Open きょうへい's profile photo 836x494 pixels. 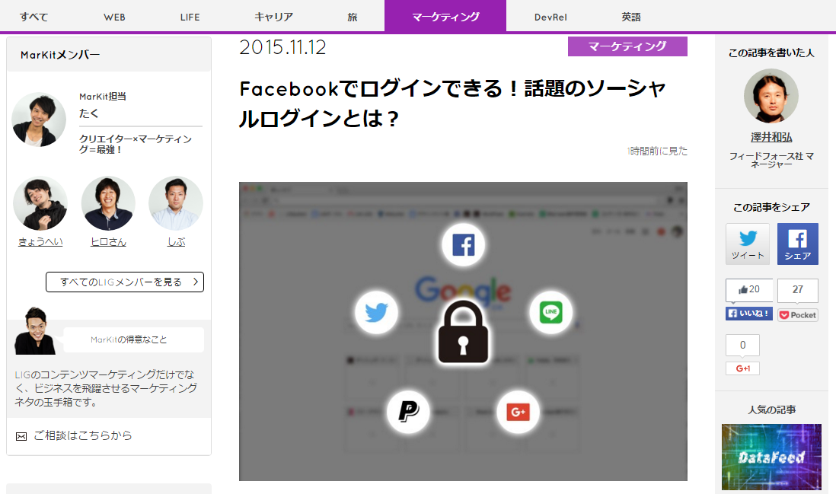coord(40,203)
